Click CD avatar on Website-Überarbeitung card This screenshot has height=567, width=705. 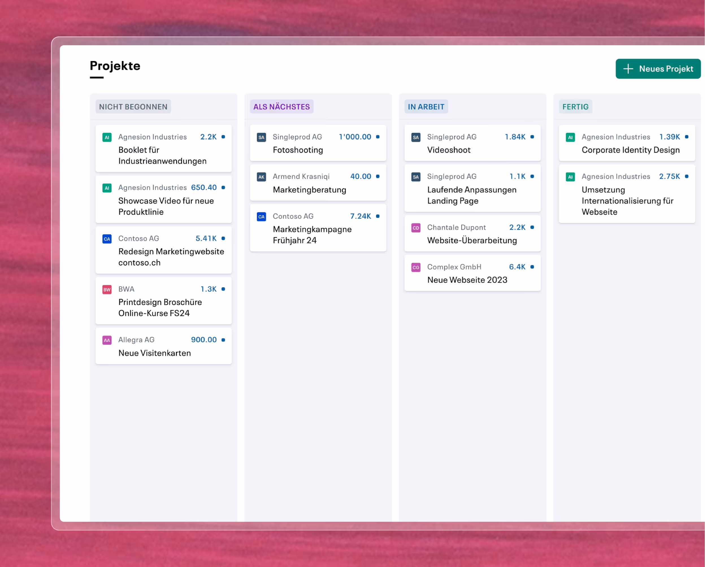[x=416, y=228]
